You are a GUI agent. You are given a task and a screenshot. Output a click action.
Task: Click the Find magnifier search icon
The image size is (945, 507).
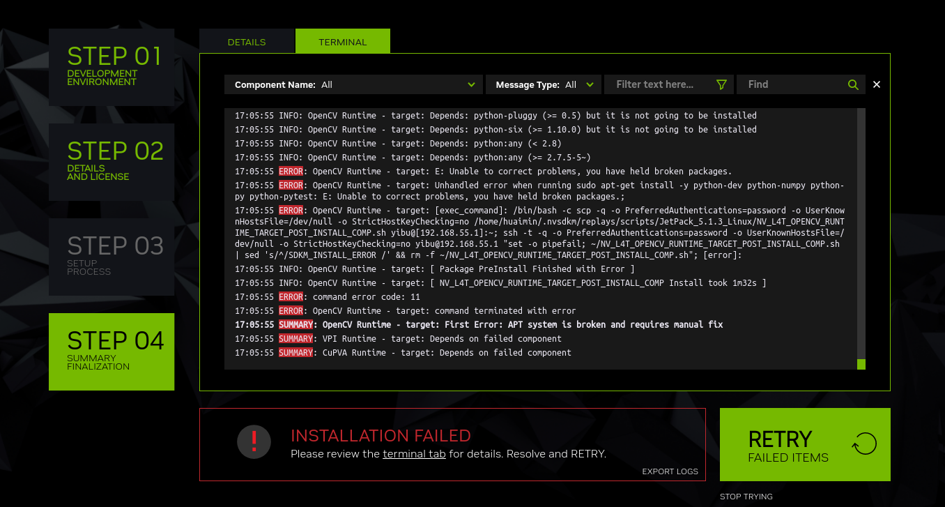pos(853,84)
